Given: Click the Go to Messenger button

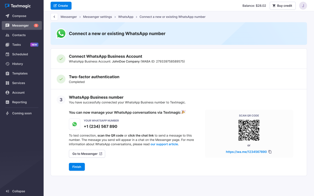Looking at the screenshot, I should [87, 154].
